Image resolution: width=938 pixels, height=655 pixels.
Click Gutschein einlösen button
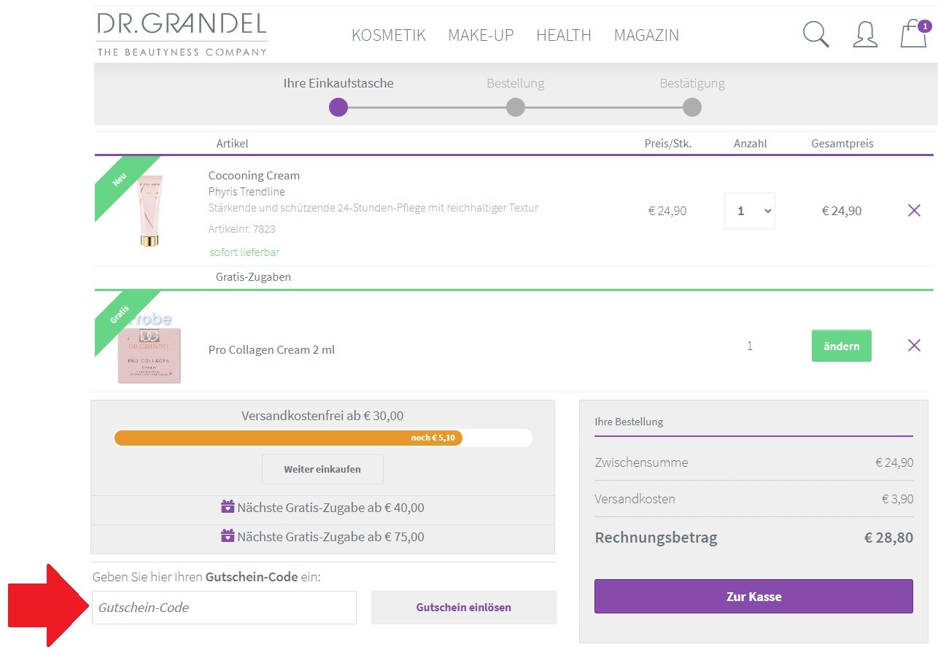[464, 607]
